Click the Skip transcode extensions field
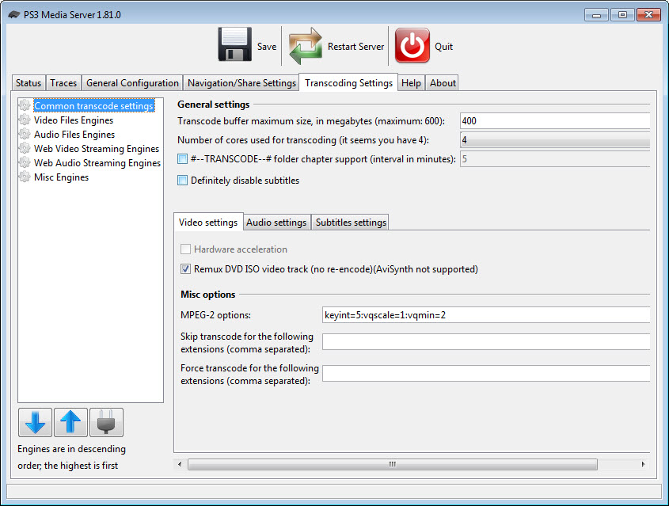Viewport: 669px width, 506px height. (x=486, y=342)
